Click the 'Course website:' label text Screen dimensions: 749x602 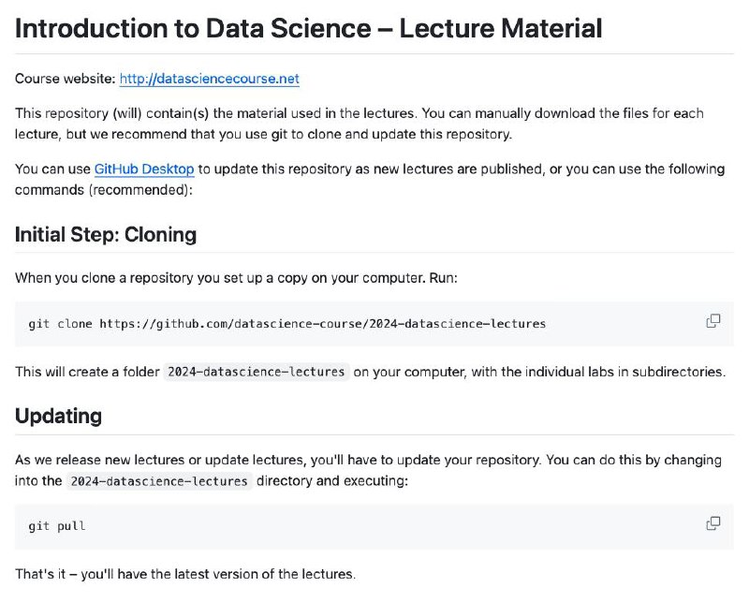(65, 79)
